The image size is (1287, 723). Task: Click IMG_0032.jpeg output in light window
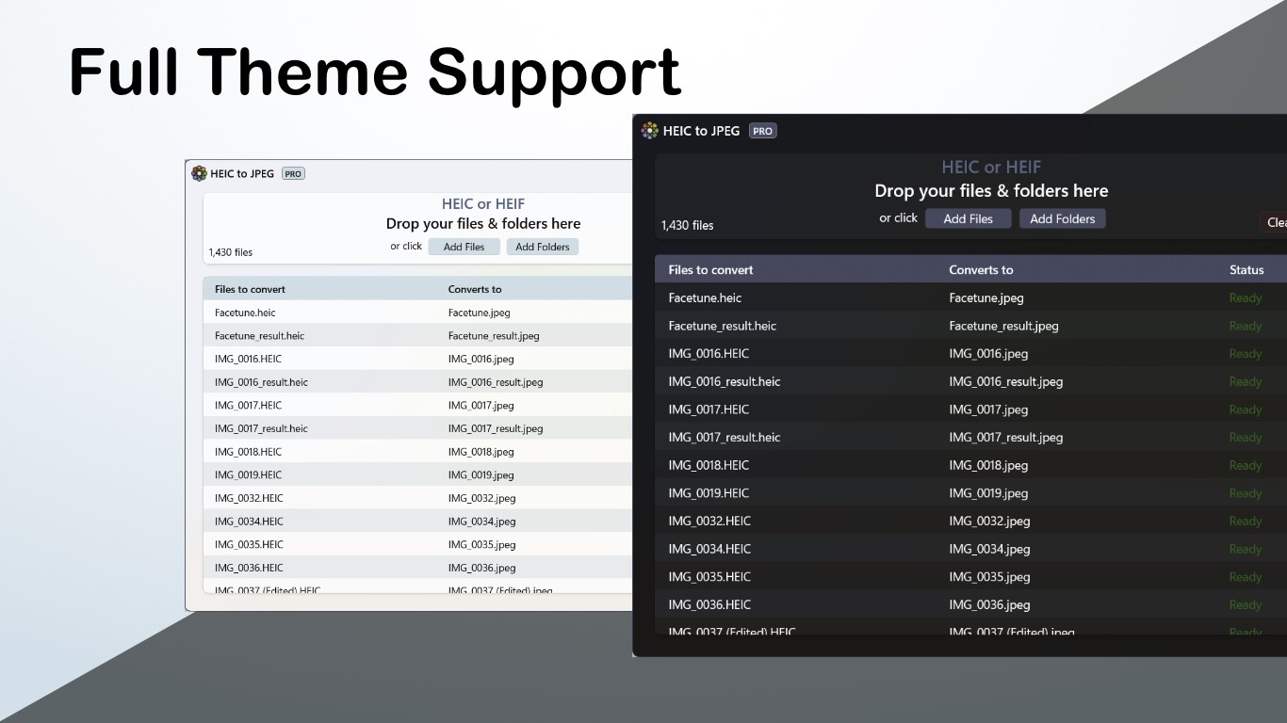point(482,498)
